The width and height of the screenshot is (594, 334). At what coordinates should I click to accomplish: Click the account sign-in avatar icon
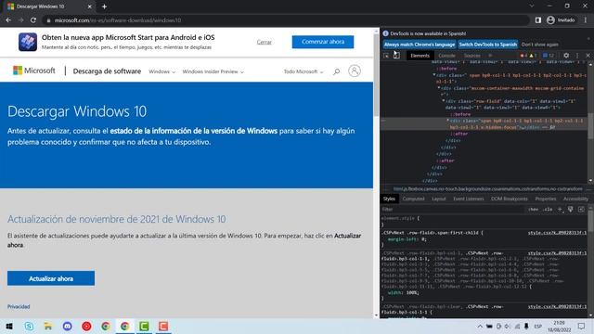click(x=355, y=71)
